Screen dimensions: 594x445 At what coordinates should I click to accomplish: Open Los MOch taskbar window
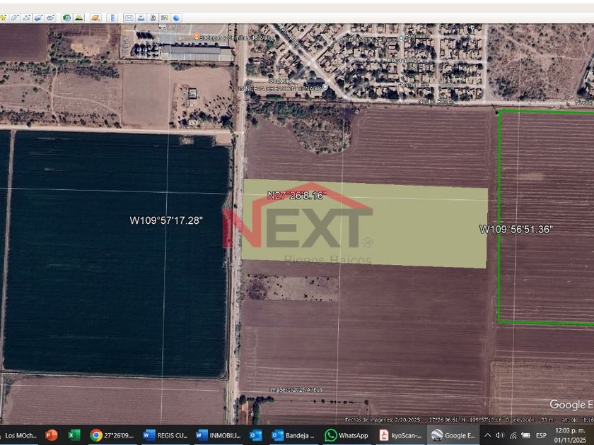click(19, 435)
